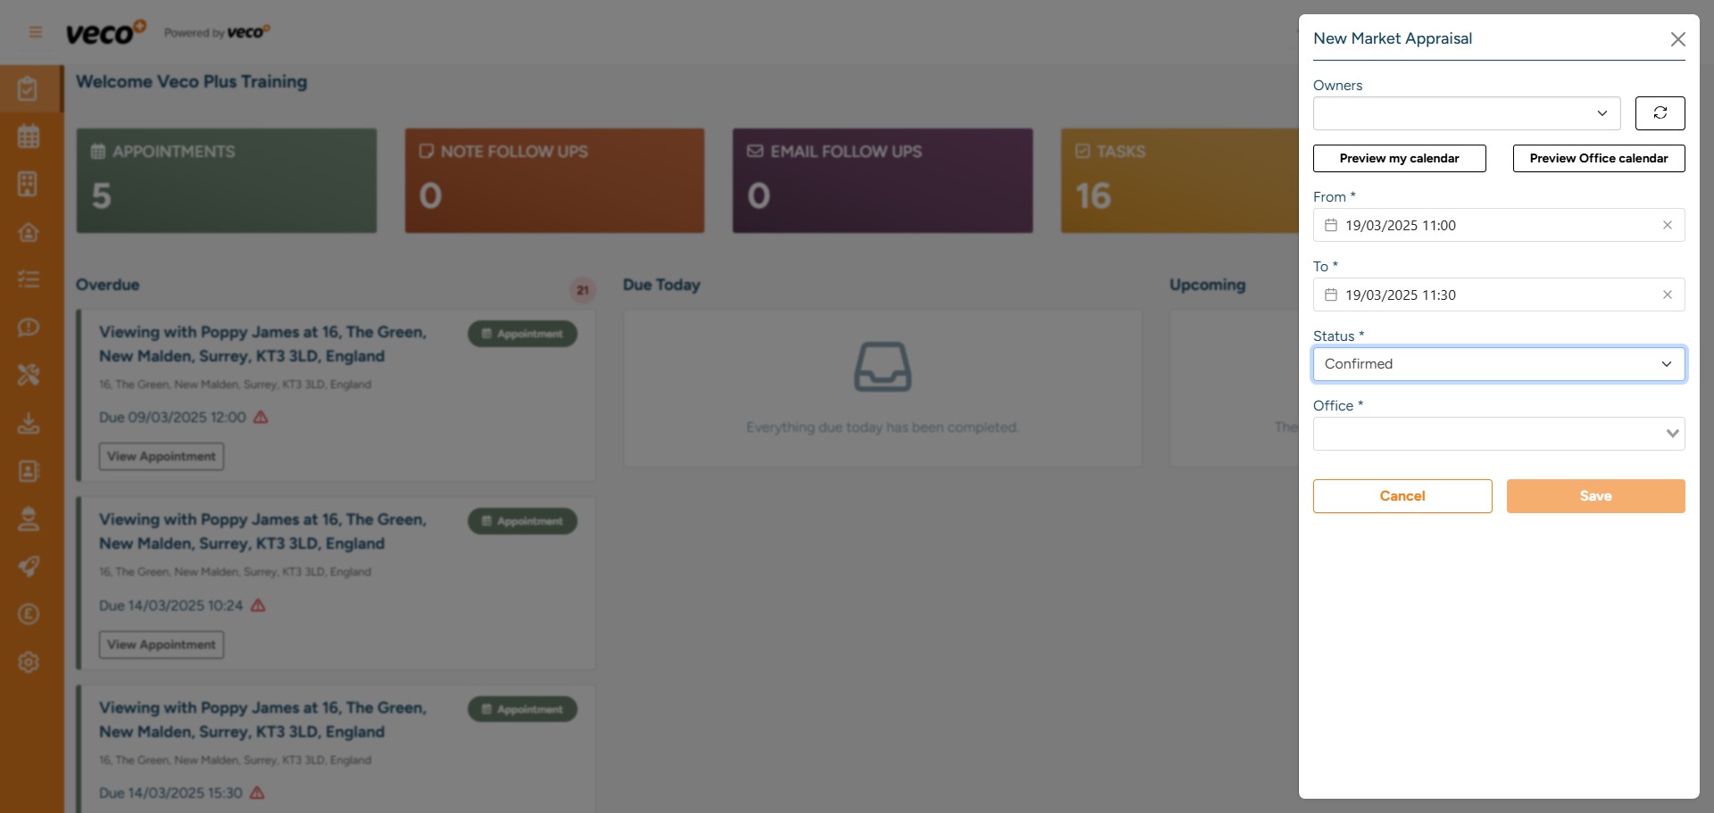The height and width of the screenshot is (813, 1714).
Task: Open the settings gear icon
Action: tap(29, 662)
